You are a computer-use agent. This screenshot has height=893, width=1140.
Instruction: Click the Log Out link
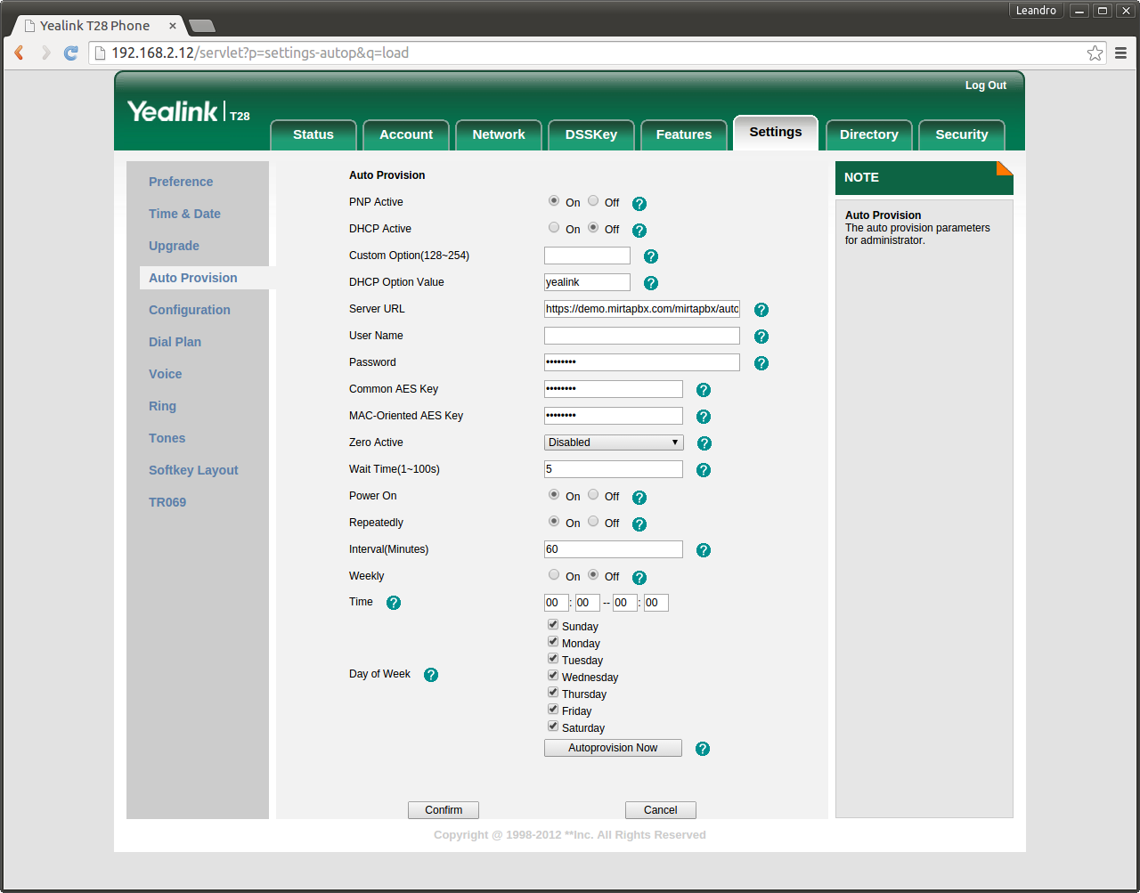click(x=985, y=85)
